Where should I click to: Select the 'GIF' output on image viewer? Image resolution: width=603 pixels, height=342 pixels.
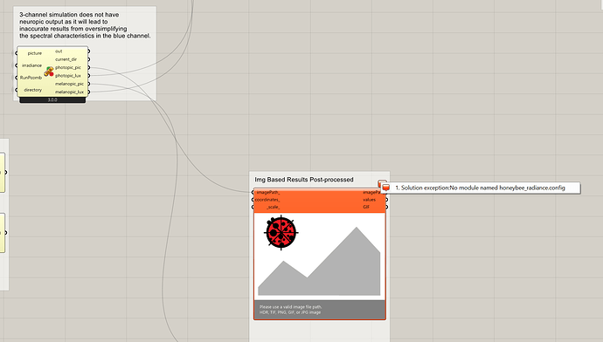(x=366, y=207)
